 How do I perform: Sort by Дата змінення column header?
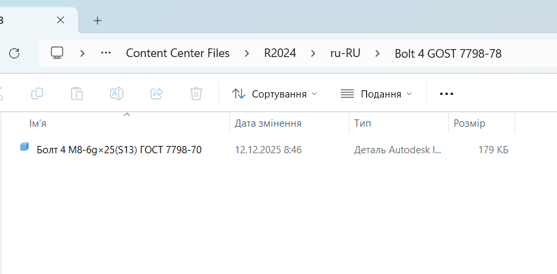290,123
